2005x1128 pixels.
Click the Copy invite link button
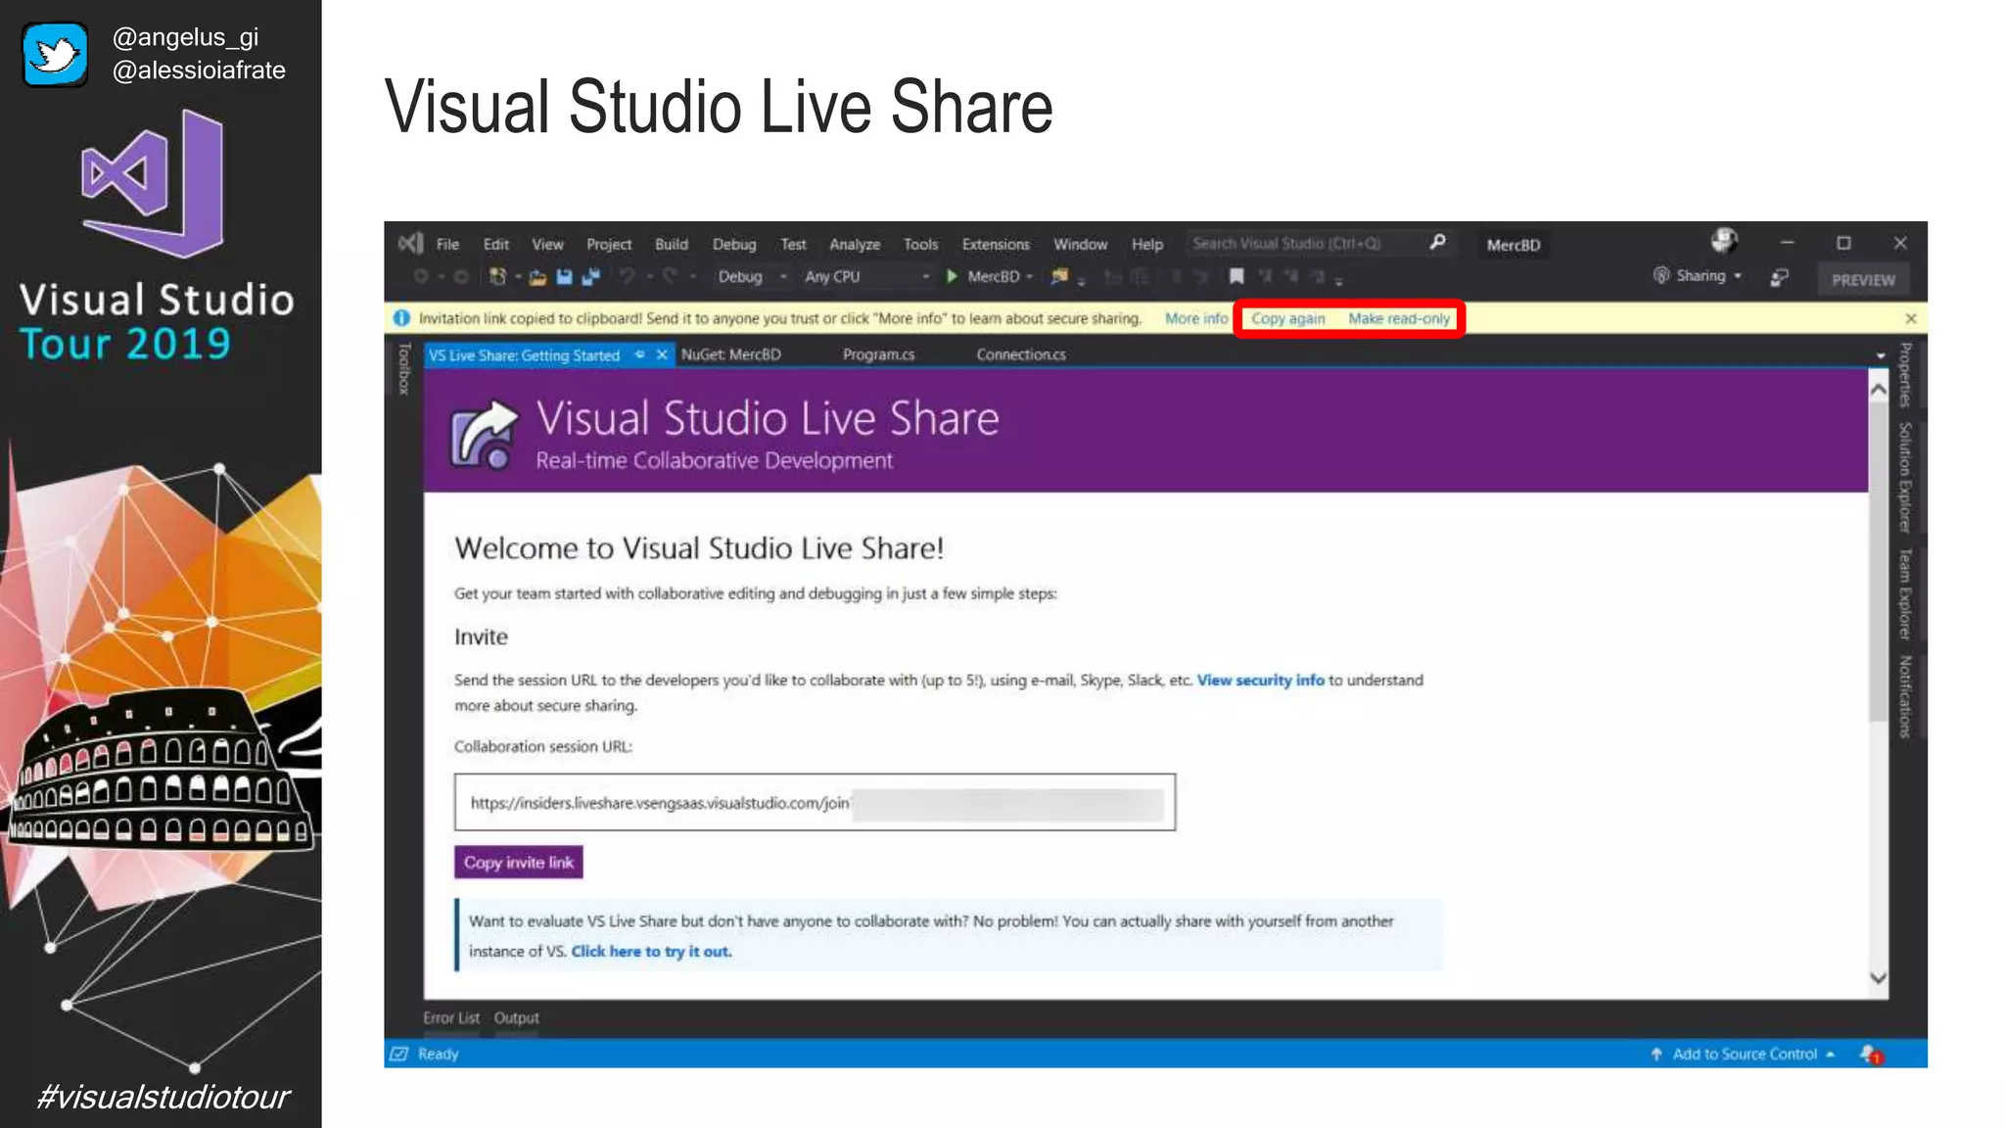[518, 863]
